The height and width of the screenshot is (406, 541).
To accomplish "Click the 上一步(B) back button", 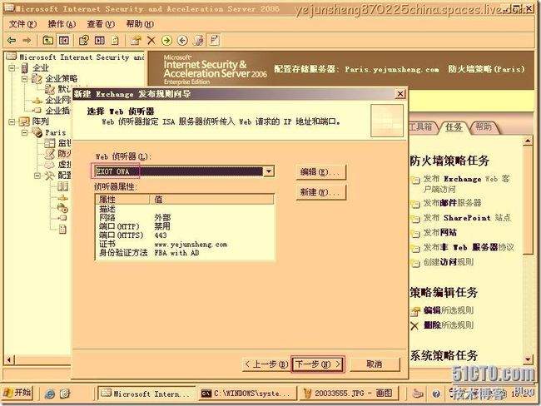I will click(x=266, y=364).
